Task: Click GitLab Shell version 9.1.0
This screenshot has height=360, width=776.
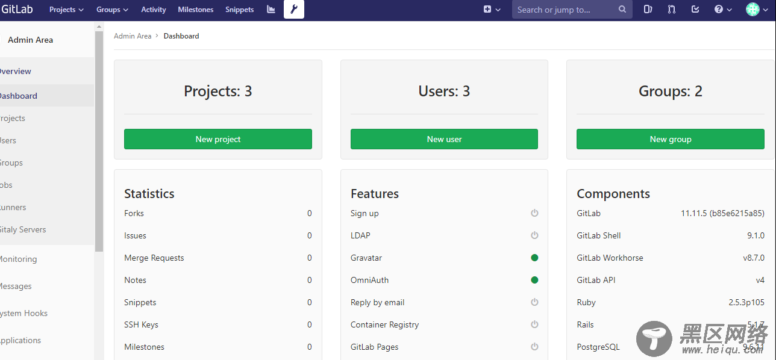Action: (x=756, y=235)
